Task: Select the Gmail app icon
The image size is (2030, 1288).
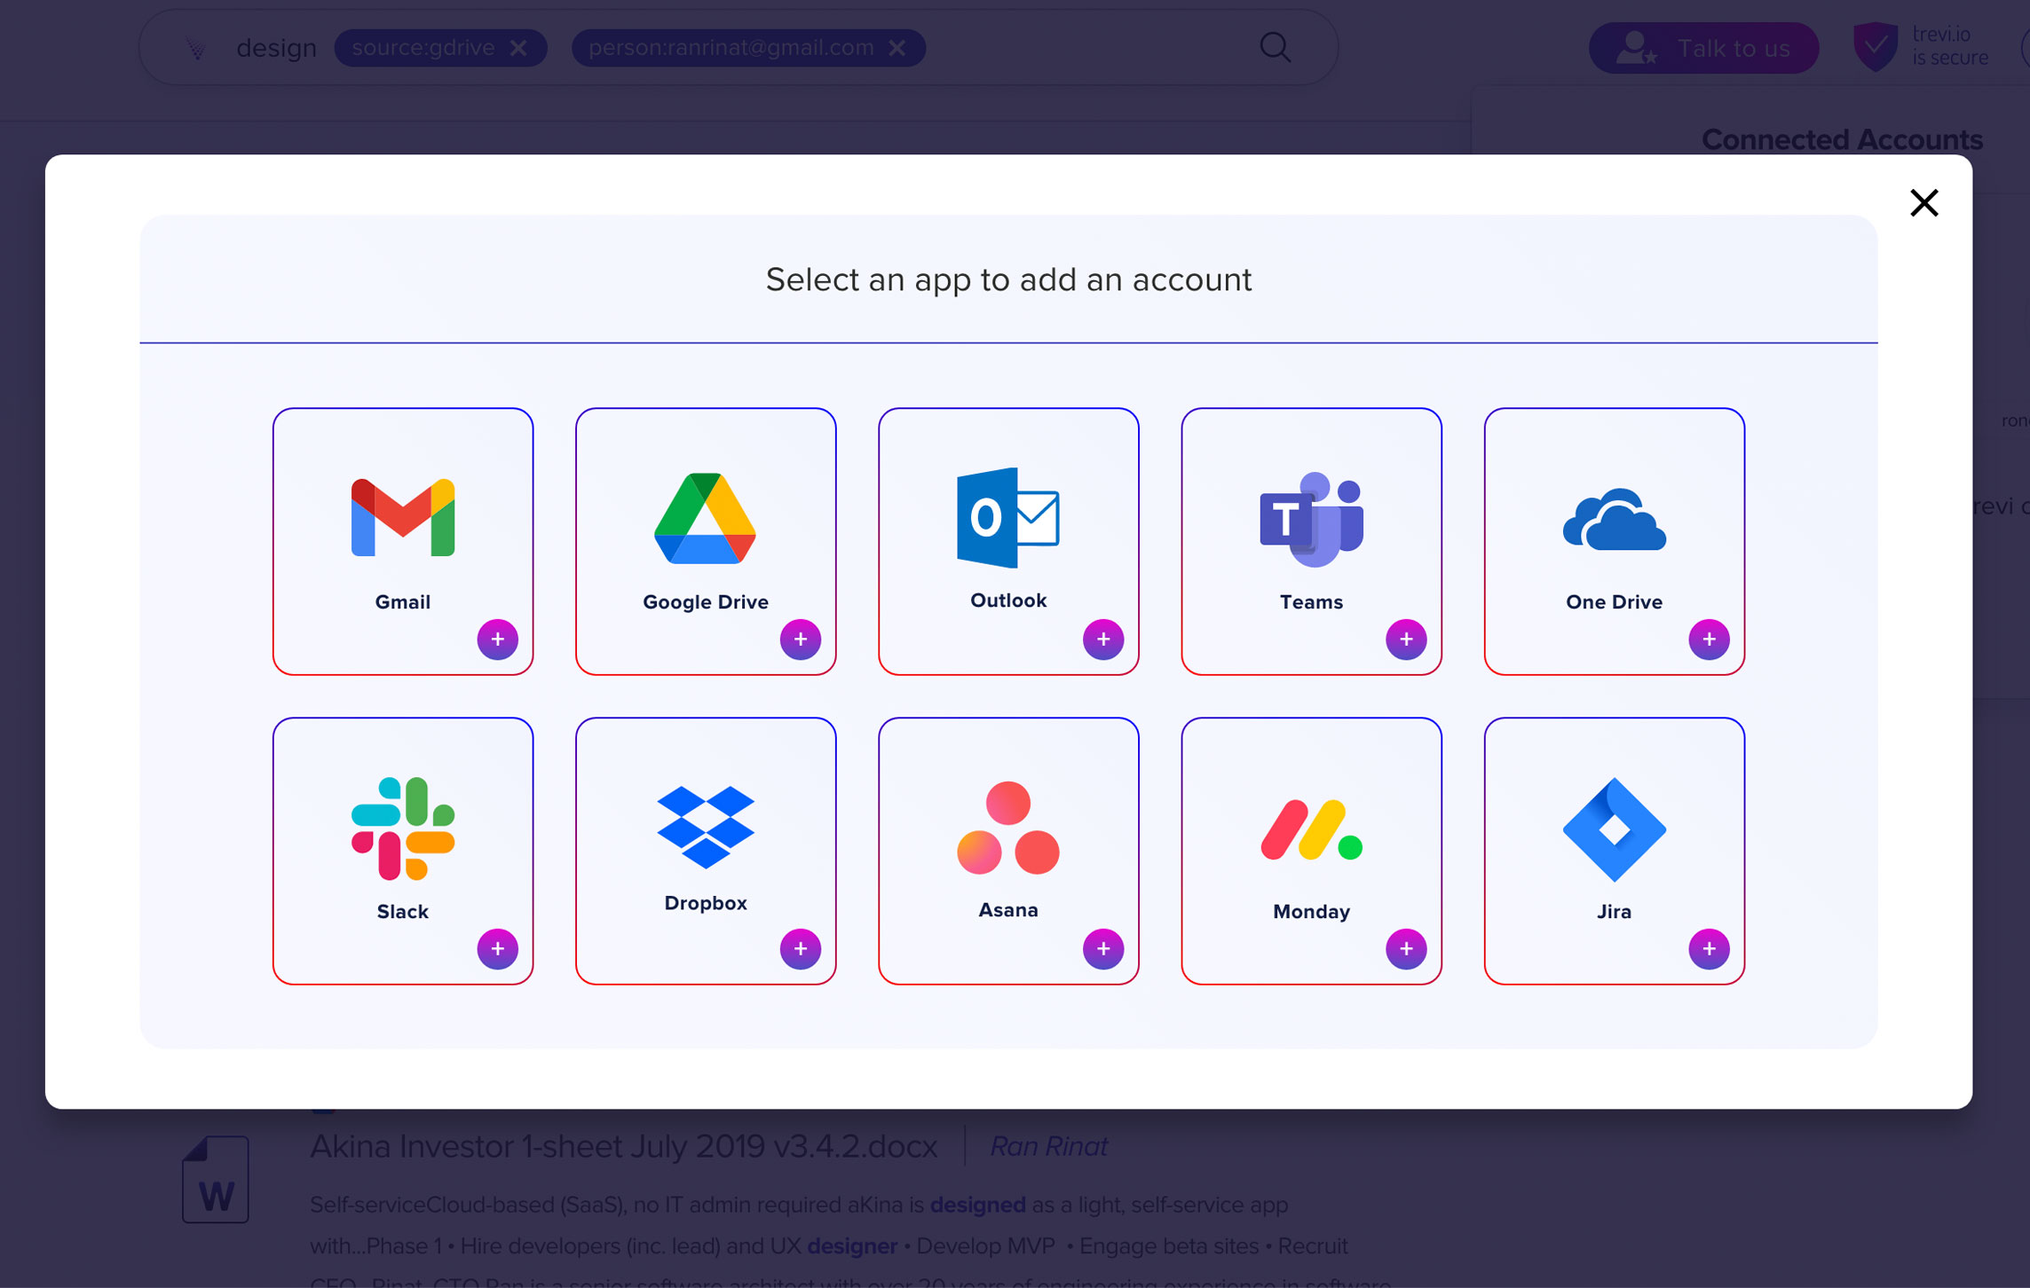Action: 403,517
